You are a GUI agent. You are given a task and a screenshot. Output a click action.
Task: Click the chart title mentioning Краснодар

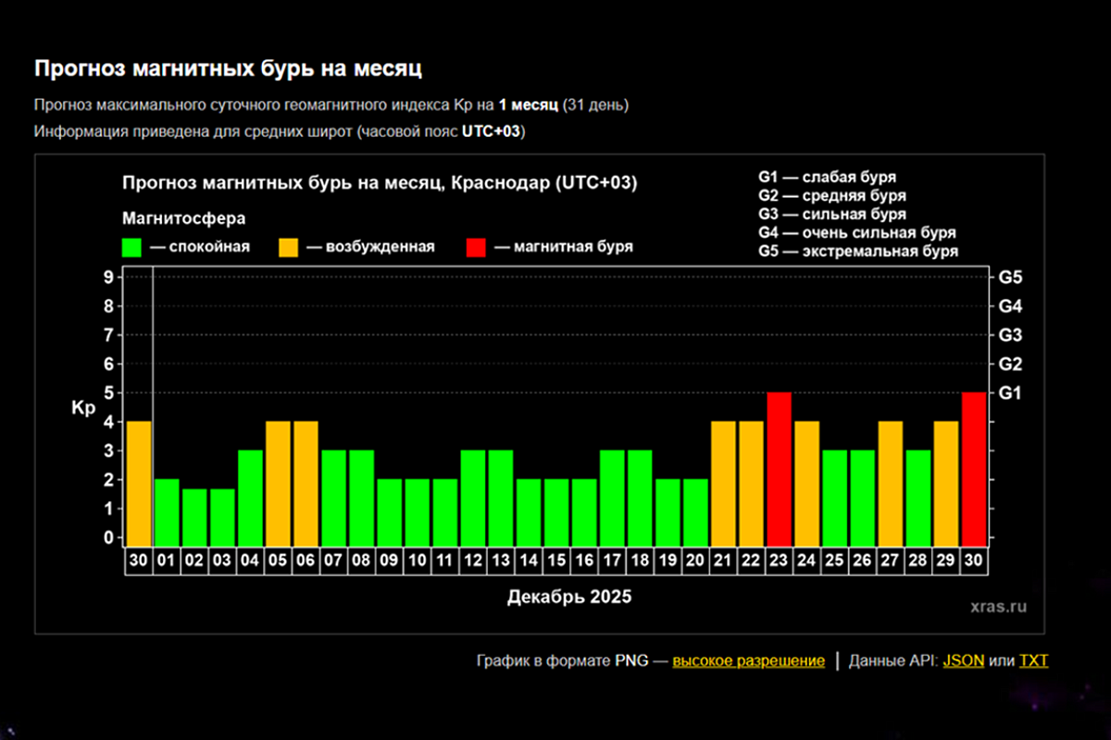(380, 183)
